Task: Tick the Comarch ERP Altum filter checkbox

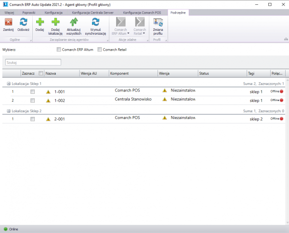Action: (59, 50)
